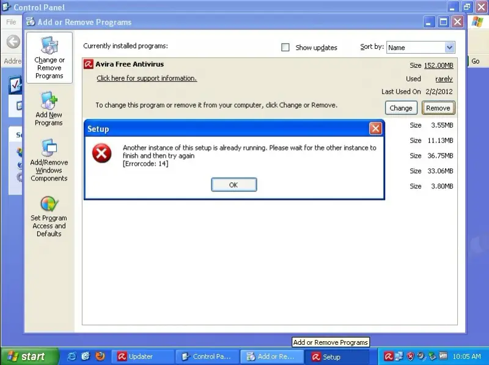This screenshot has width=489, height=365.
Task: Click Remove button for Avira Free Antivirus
Action: [438, 108]
